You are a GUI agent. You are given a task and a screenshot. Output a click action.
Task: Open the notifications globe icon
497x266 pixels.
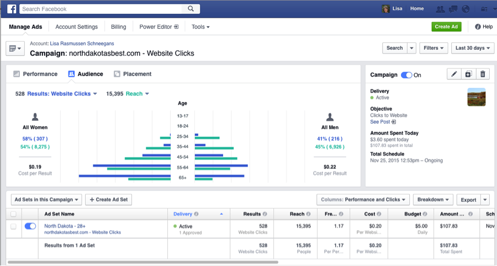(x=466, y=9)
